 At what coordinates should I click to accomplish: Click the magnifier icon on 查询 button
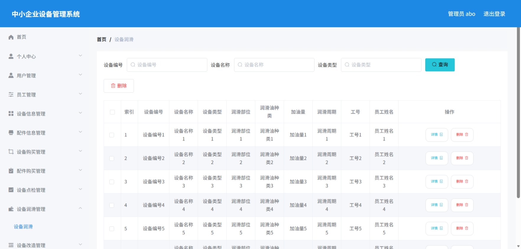434,64
